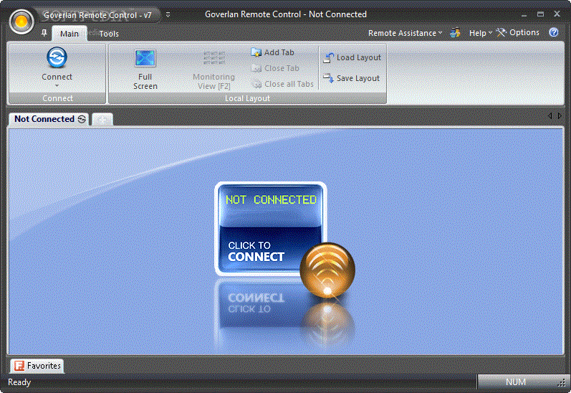Open the quick access toolbar dropdown
The height and width of the screenshot is (393, 571).
click(168, 15)
